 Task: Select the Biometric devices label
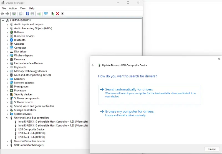point(24,36)
